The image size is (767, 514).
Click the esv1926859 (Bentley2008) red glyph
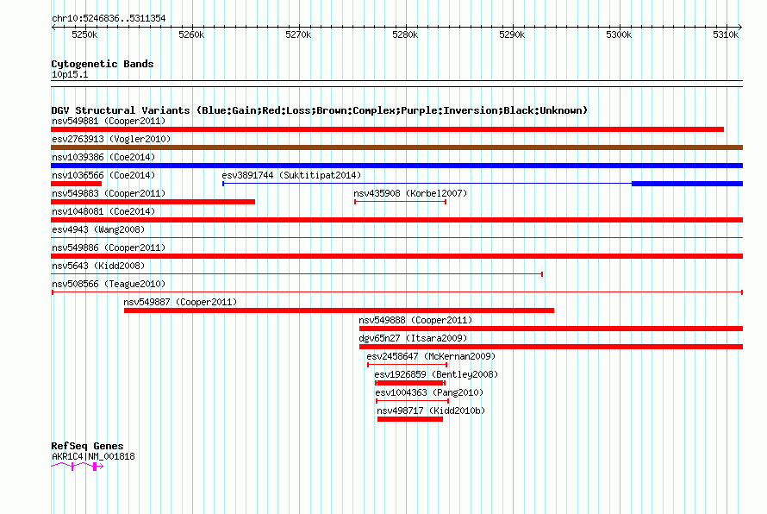pyautogui.click(x=410, y=383)
